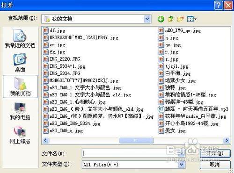Click the right scroll arrow in file list
The height and width of the screenshot is (173, 234).
[x=227, y=140]
